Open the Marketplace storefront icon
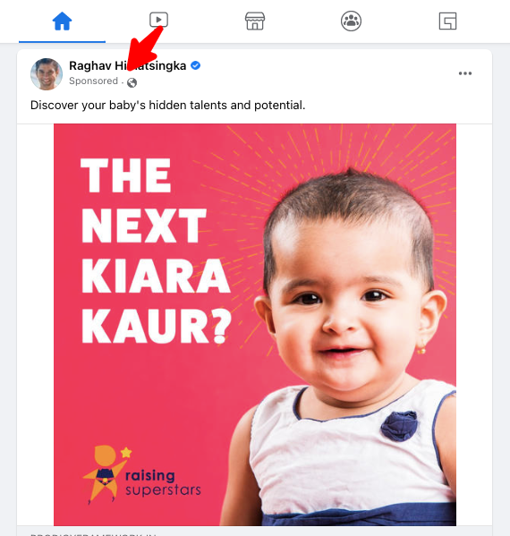The image size is (510, 536). [x=255, y=21]
